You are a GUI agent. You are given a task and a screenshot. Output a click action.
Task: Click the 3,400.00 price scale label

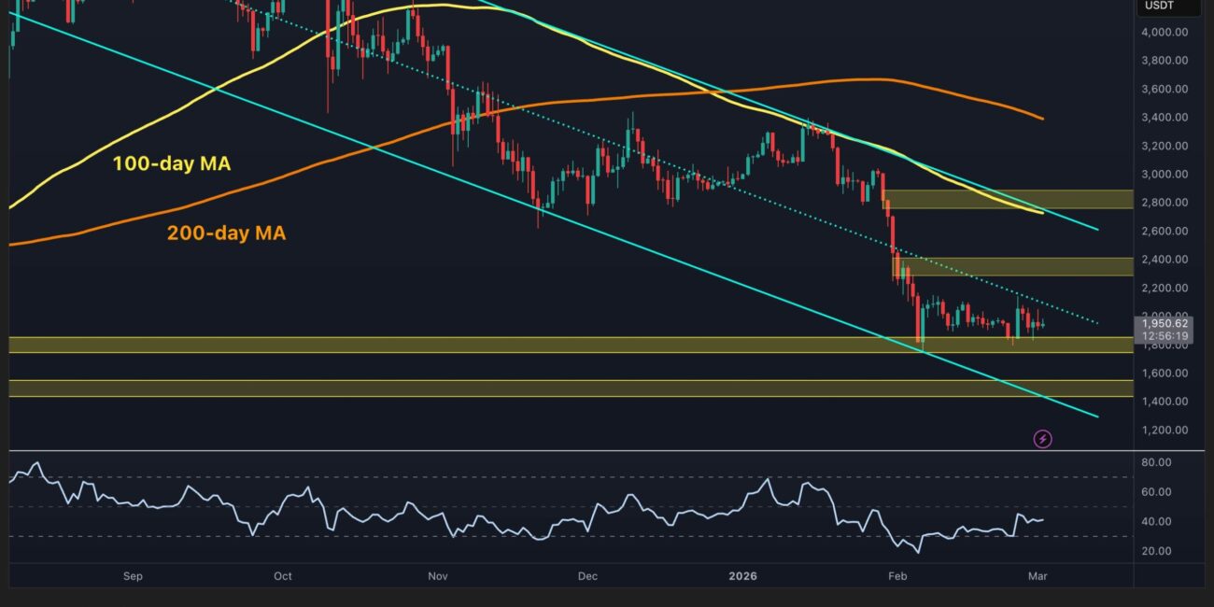[1164, 118]
